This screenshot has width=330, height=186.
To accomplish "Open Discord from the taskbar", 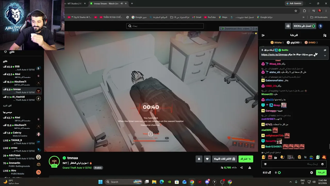I will (207, 182).
